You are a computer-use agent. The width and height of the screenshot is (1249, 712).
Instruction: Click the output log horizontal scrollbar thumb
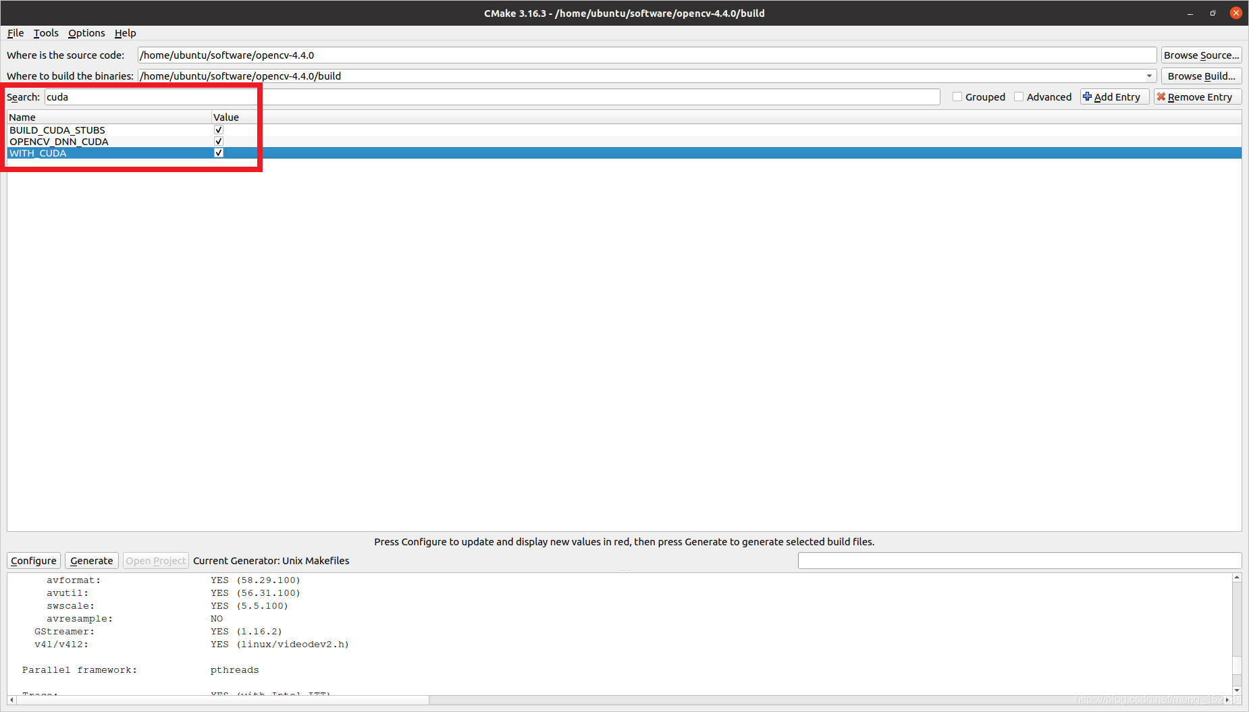(x=223, y=700)
